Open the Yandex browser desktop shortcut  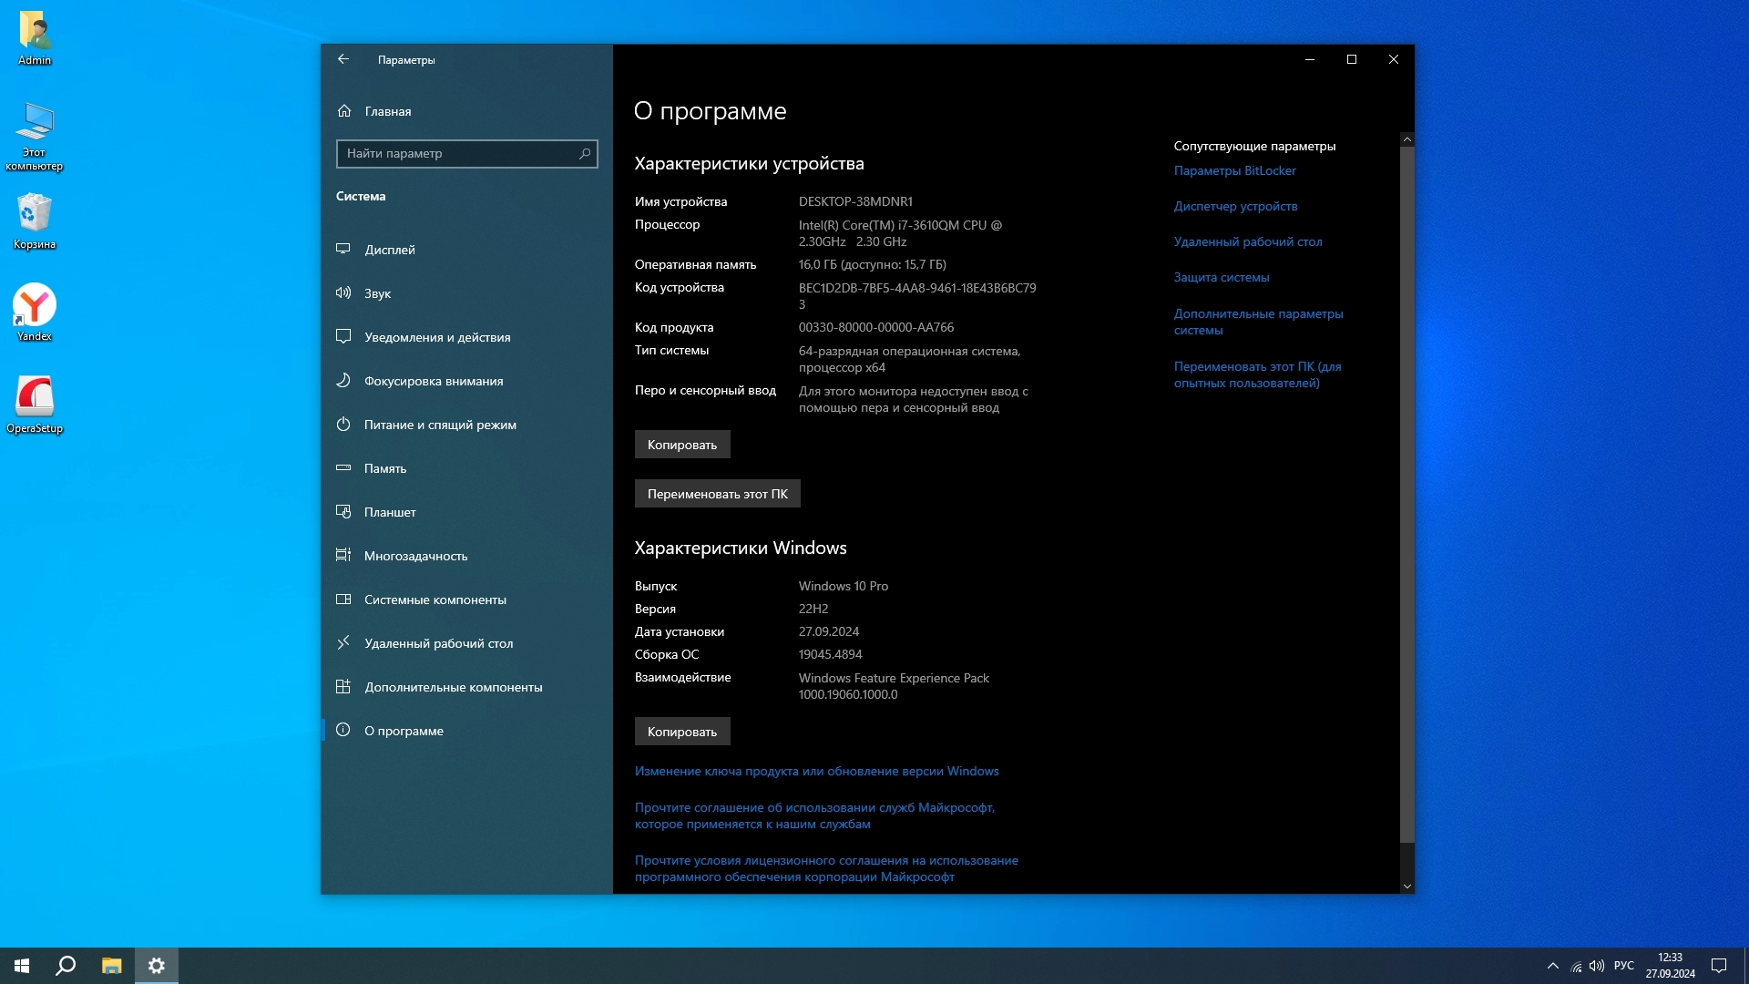(x=35, y=310)
